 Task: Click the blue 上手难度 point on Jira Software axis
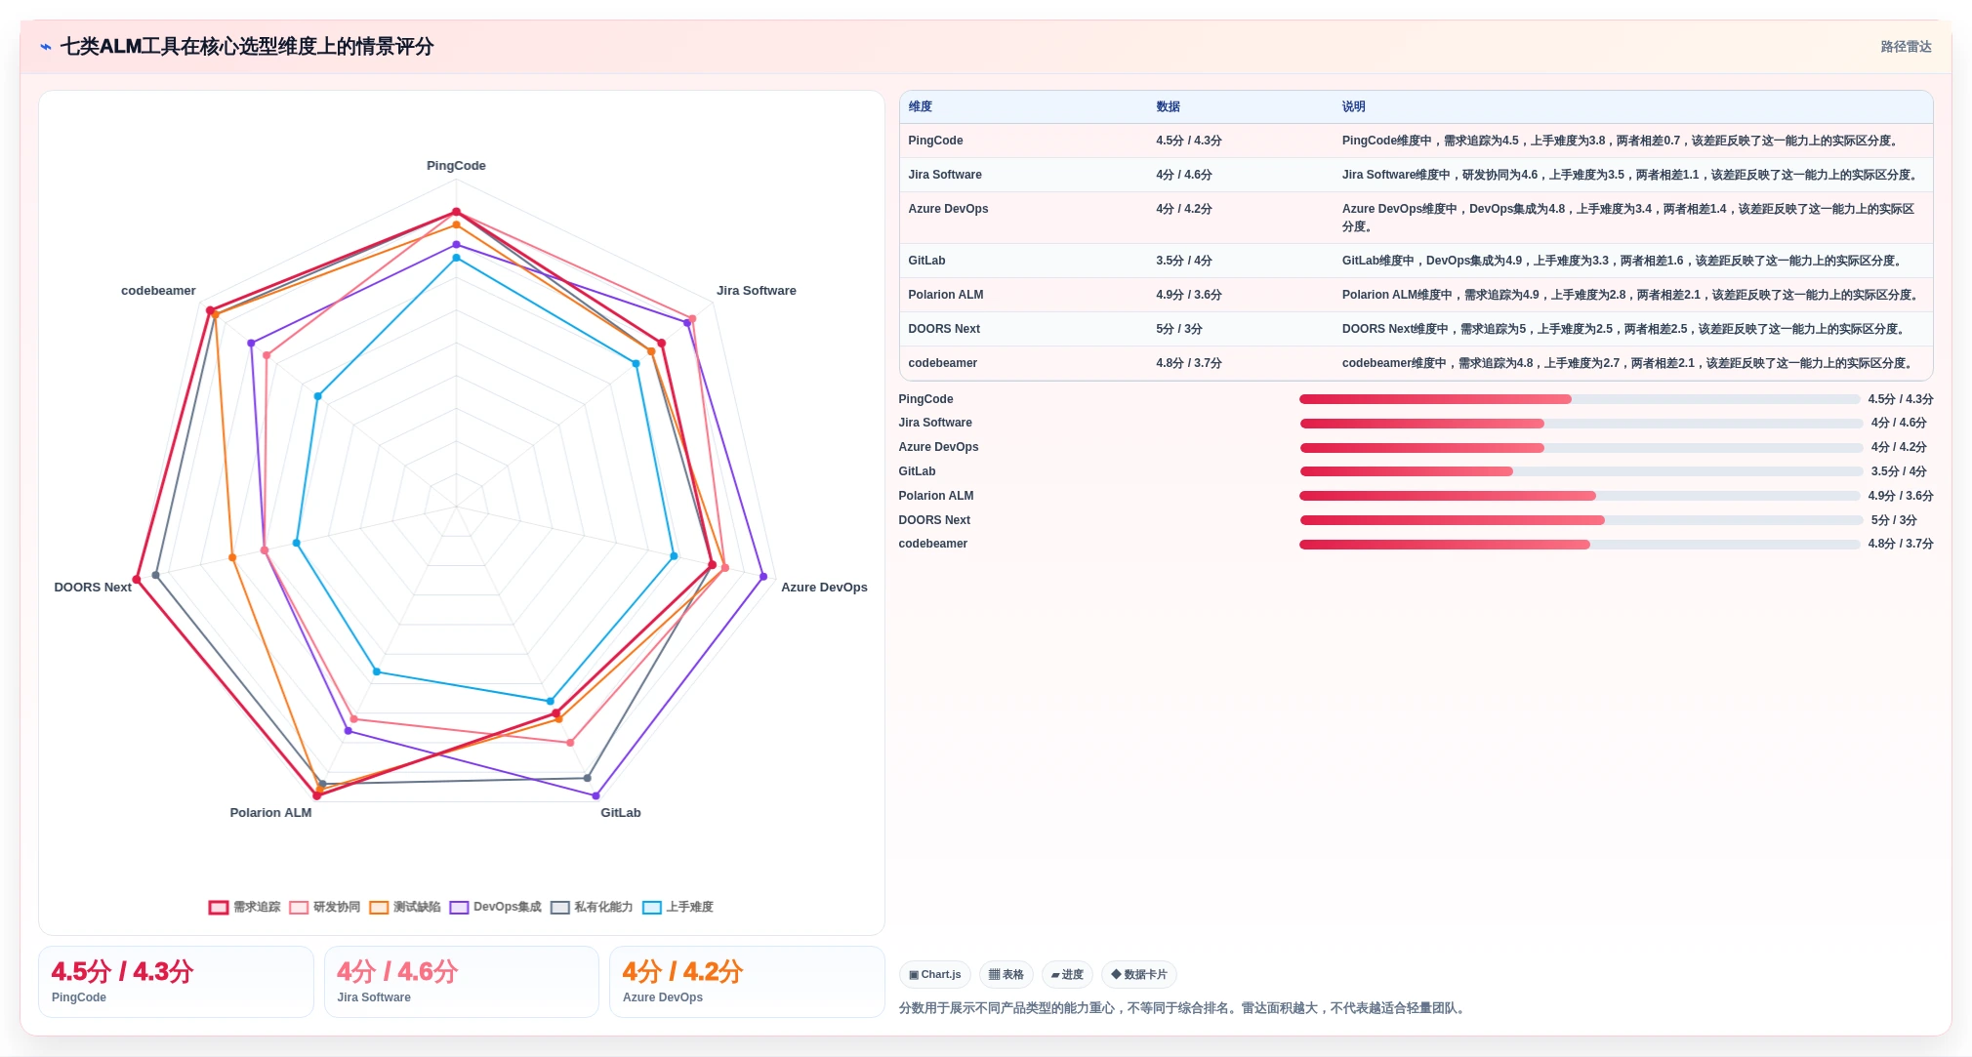[x=637, y=364]
